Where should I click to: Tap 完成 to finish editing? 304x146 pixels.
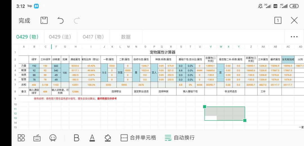[x=24, y=20]
